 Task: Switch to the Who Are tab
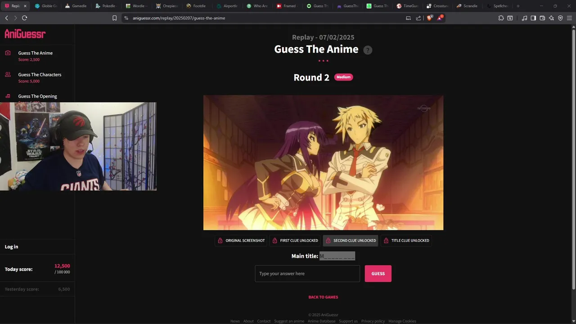[x=257, y=6]
